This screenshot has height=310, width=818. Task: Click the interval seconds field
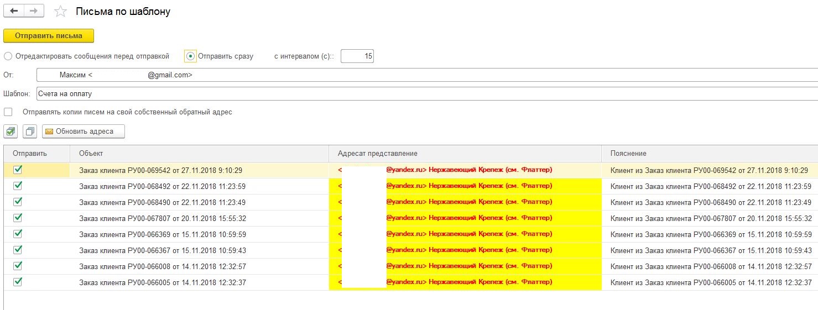point(357,56)
